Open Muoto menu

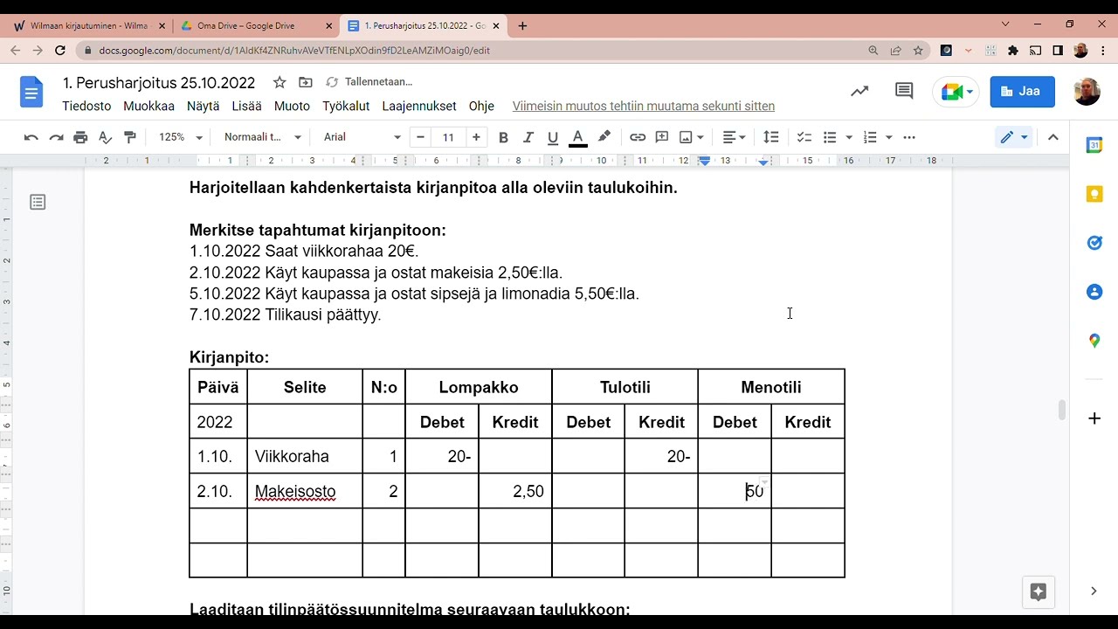292,106
